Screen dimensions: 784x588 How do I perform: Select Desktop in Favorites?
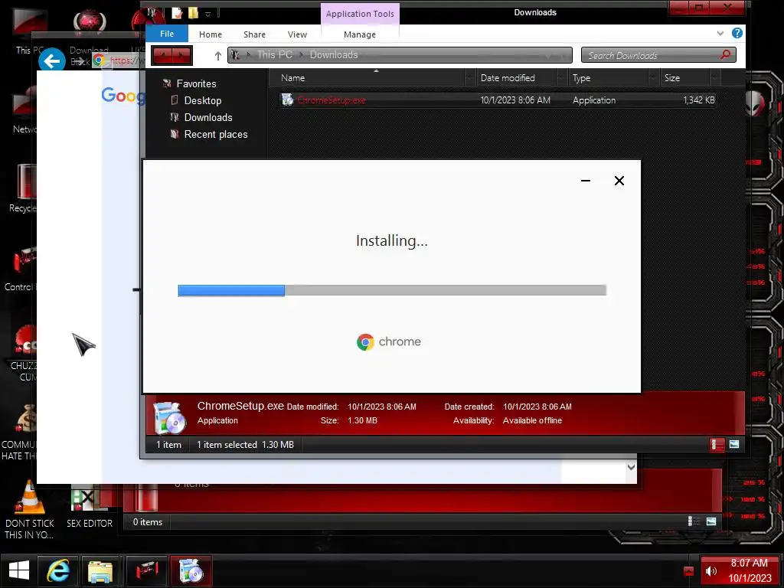click(202, 100)
